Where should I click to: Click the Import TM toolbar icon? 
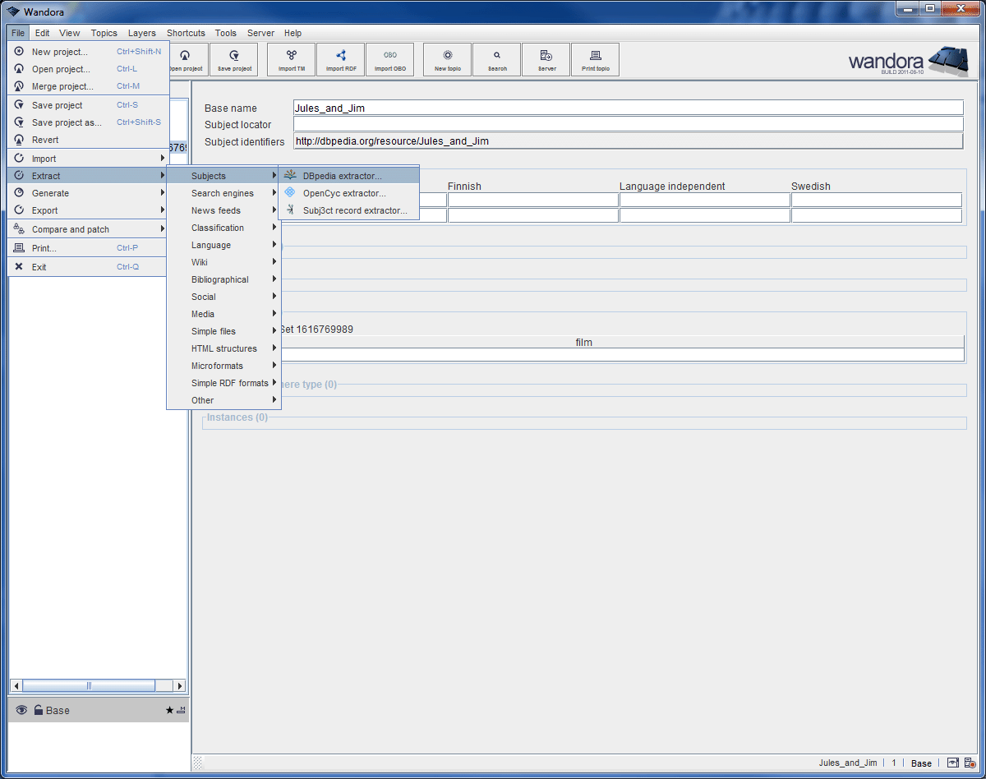290,59
